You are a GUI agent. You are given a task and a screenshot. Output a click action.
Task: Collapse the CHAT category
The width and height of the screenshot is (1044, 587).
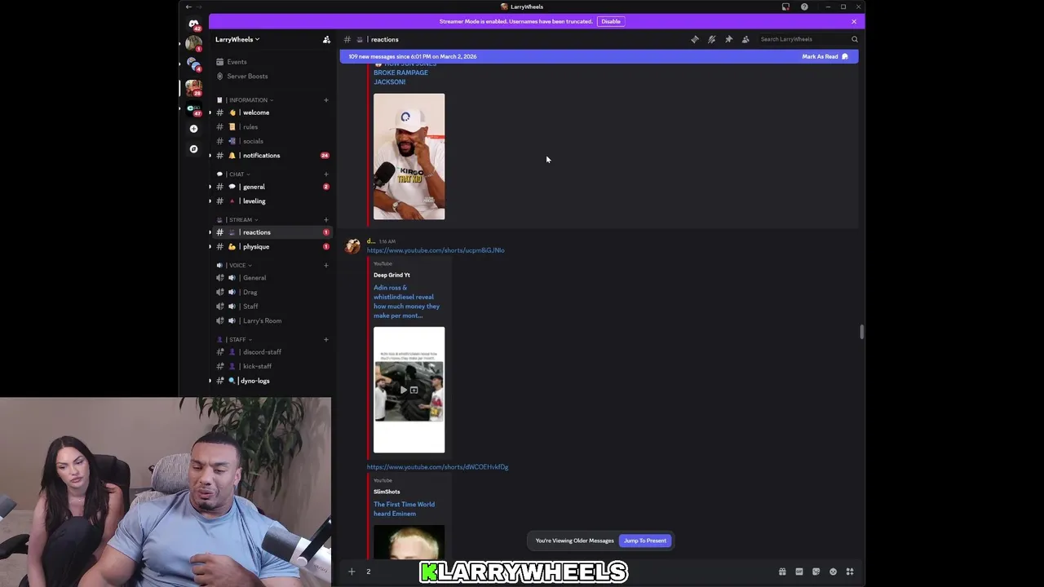tap(234, 174)
